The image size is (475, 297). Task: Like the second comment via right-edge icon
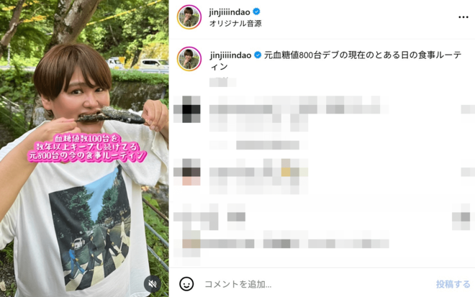[468, 172]
